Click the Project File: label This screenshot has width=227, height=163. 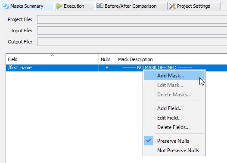pyautogui.click(x=20, y=19)
